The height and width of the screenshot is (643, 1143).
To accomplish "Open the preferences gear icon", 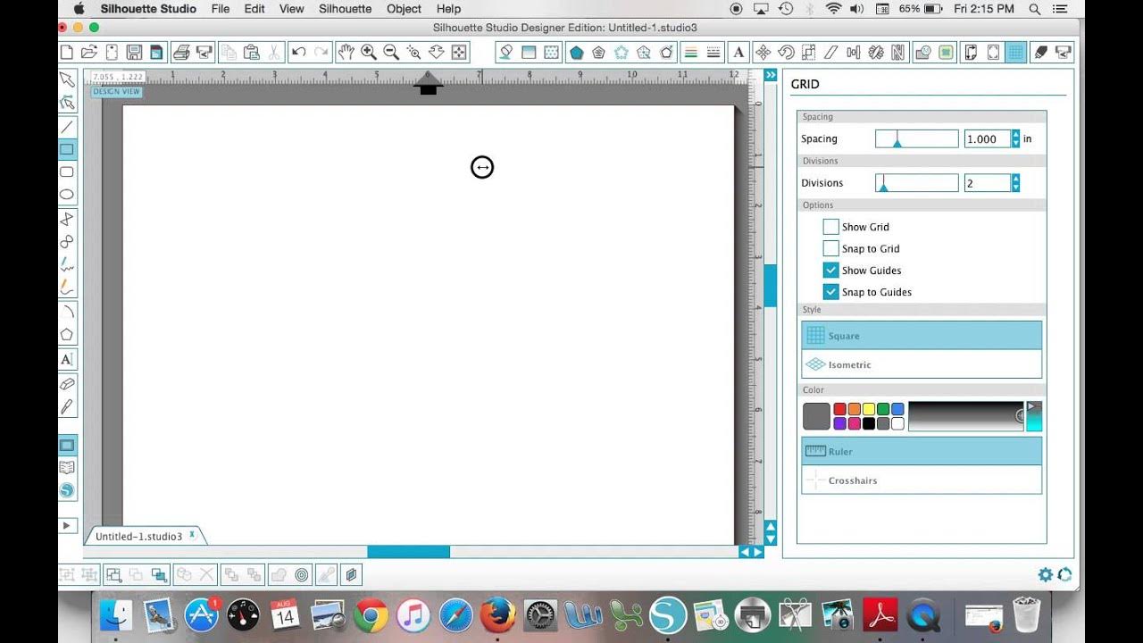I will [1045, 575].
